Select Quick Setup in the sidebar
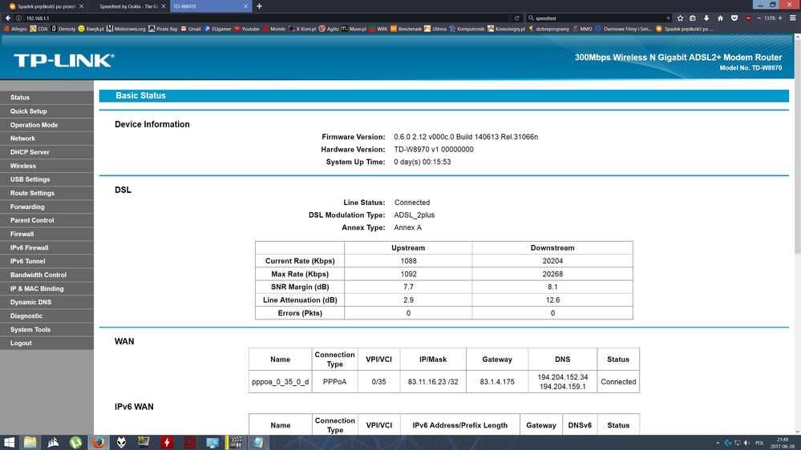Screen dimensions: 801x450 coord(29,111)
